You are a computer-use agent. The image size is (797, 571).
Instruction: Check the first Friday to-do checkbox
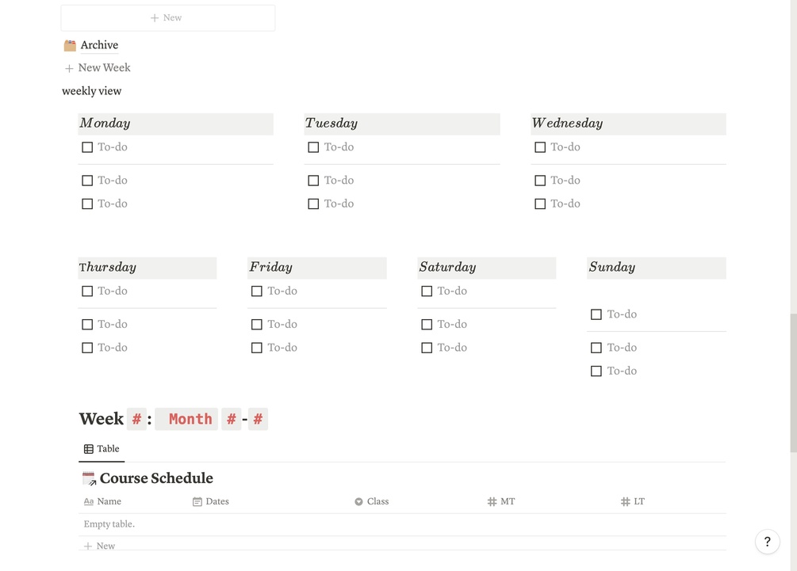pos(257,291)
